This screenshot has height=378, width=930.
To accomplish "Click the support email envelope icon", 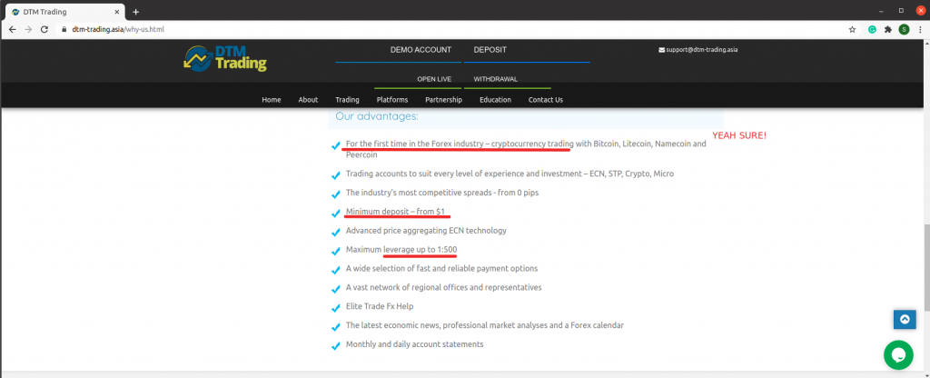I will coord(661,50).
